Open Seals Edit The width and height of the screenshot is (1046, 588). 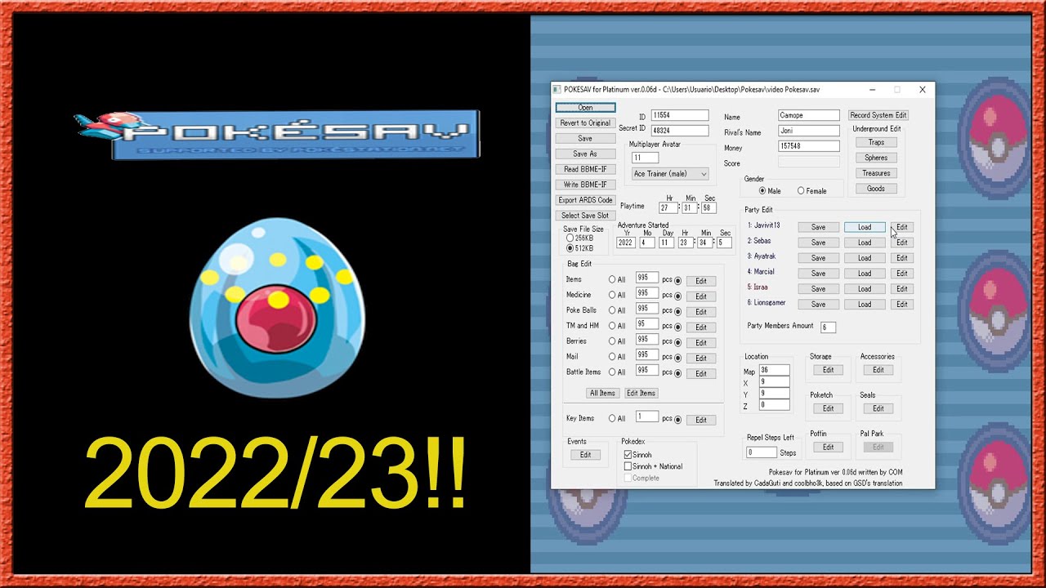878,408
